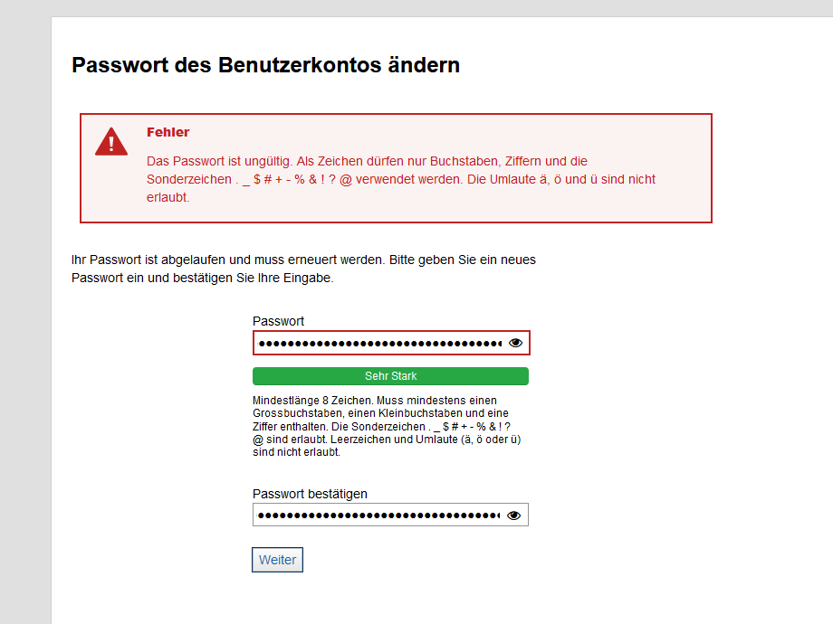Click the Sehr Stark strength bar
833x624 pixels.
(390, 376)
